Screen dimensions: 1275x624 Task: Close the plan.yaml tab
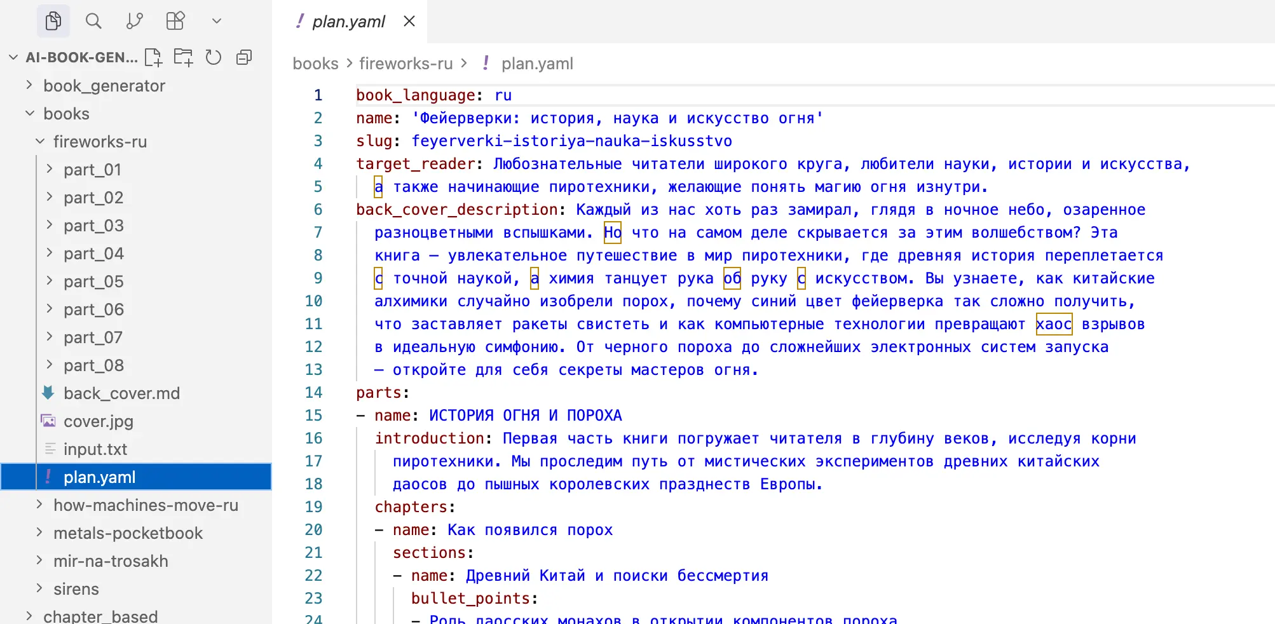[x=409, y=22]
